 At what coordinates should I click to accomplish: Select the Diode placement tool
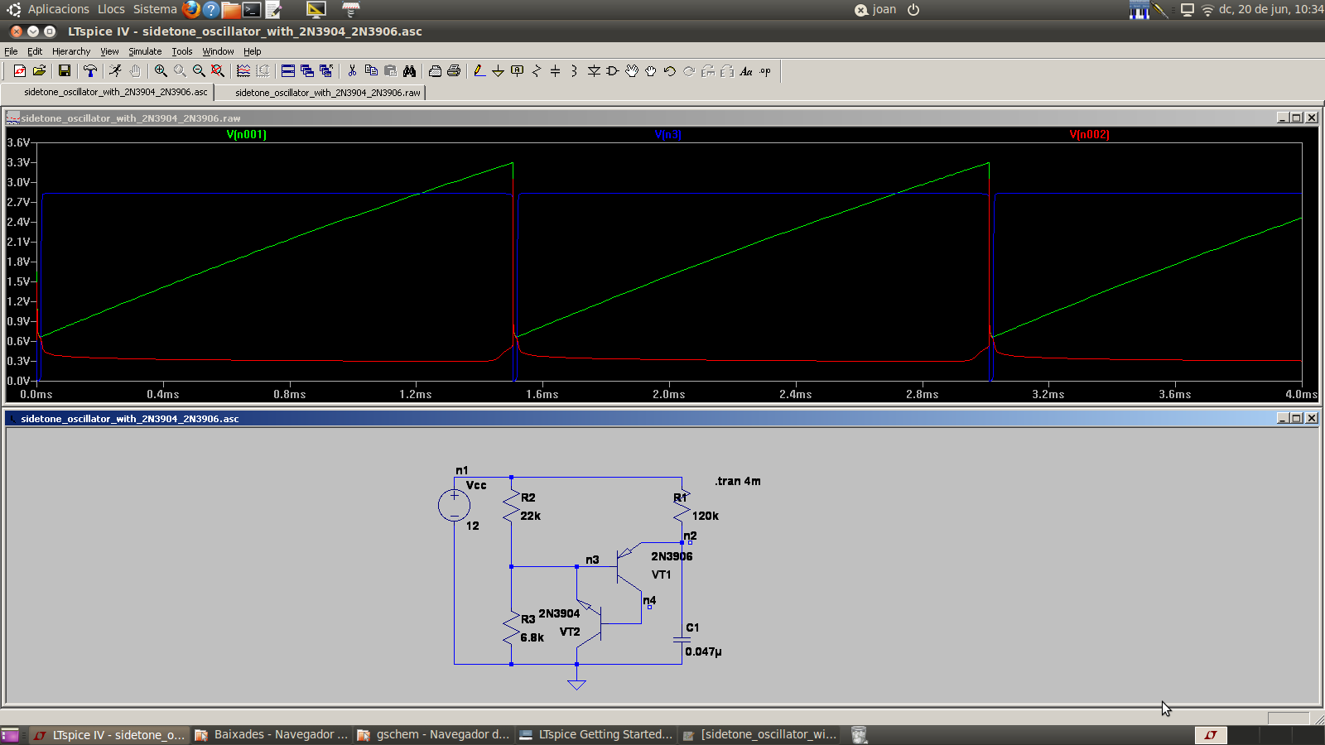click(594, 71)
